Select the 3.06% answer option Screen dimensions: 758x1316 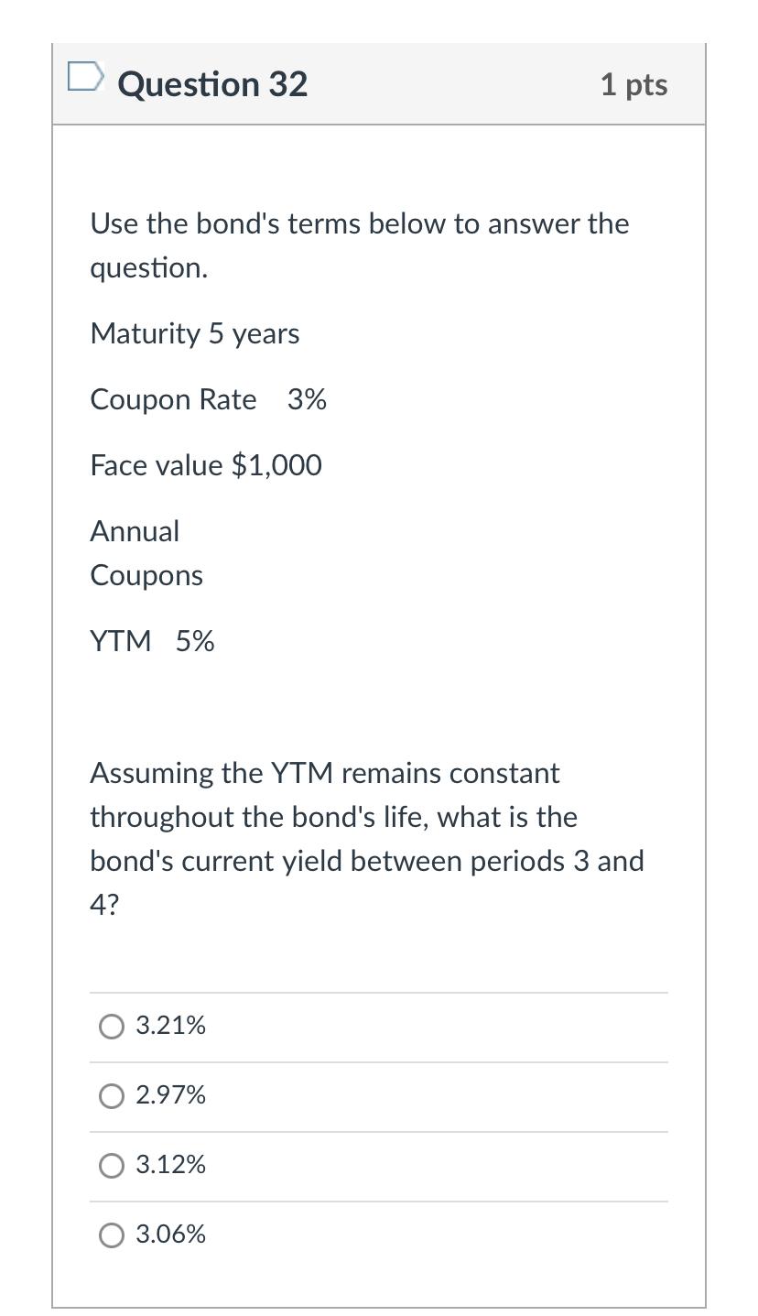(x=111, y=1234)
